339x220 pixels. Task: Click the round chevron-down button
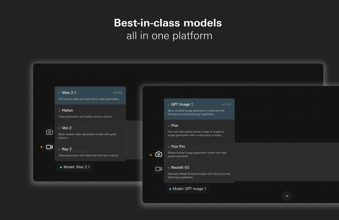(x=287, y=196)
